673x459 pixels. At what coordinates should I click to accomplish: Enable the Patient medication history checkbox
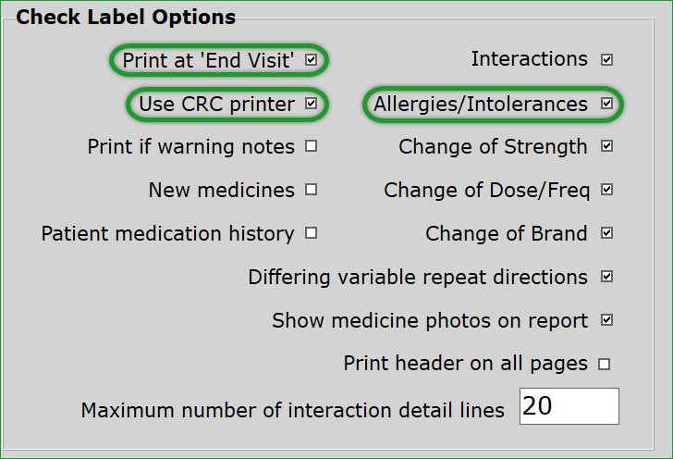(312, 233)
